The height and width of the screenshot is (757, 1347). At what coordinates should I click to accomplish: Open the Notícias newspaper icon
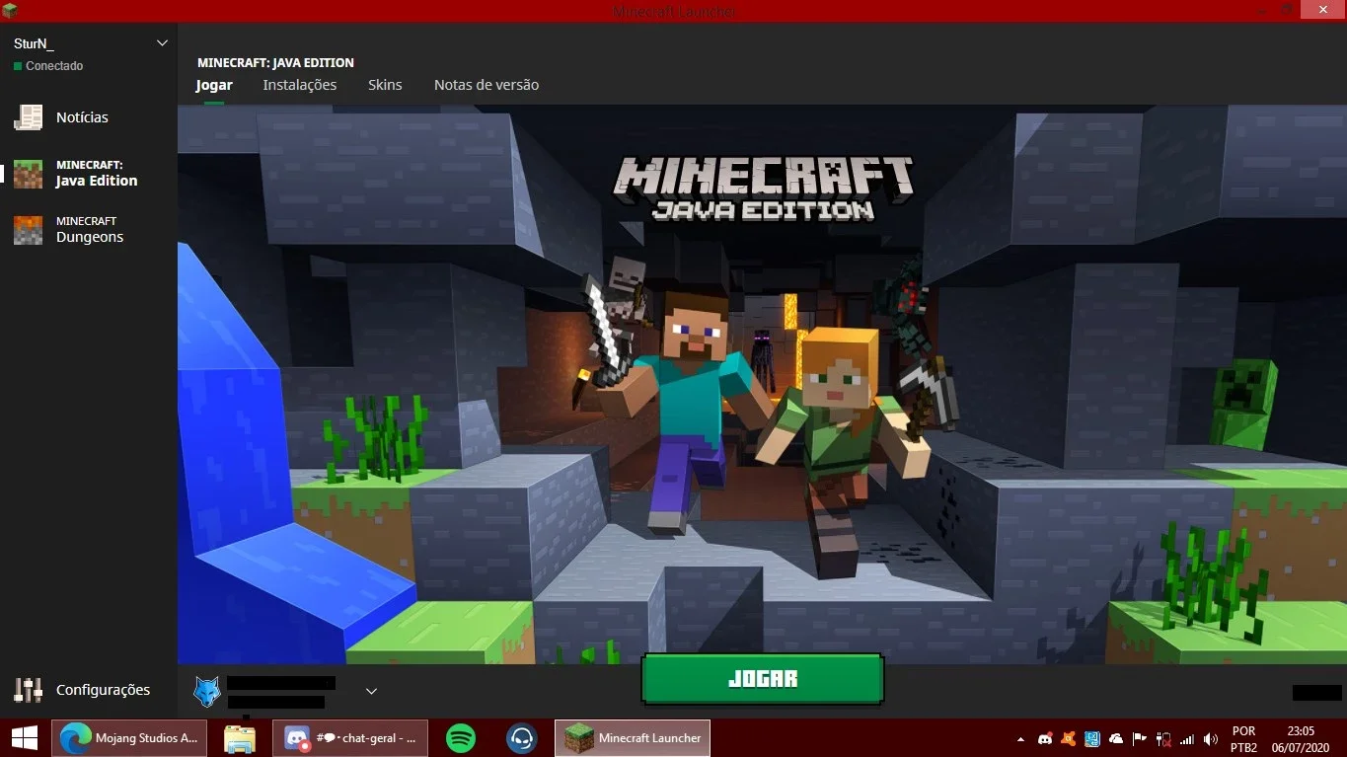click(x=28, y=117)
